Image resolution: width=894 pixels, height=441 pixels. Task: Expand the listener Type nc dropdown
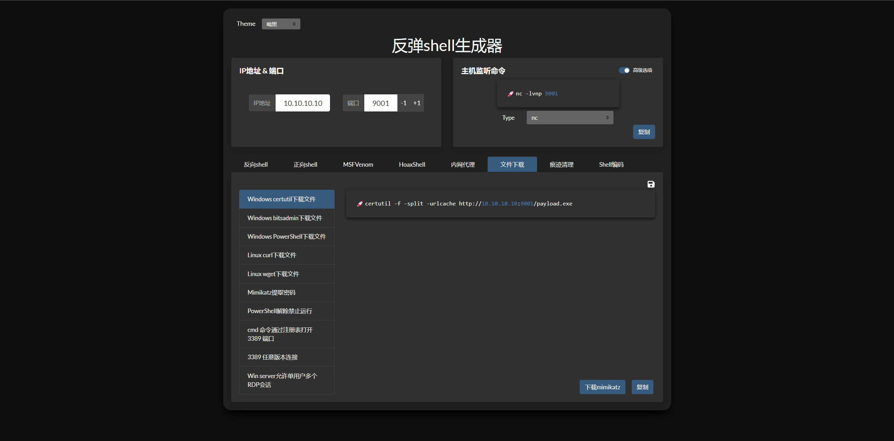coord(570,118)
